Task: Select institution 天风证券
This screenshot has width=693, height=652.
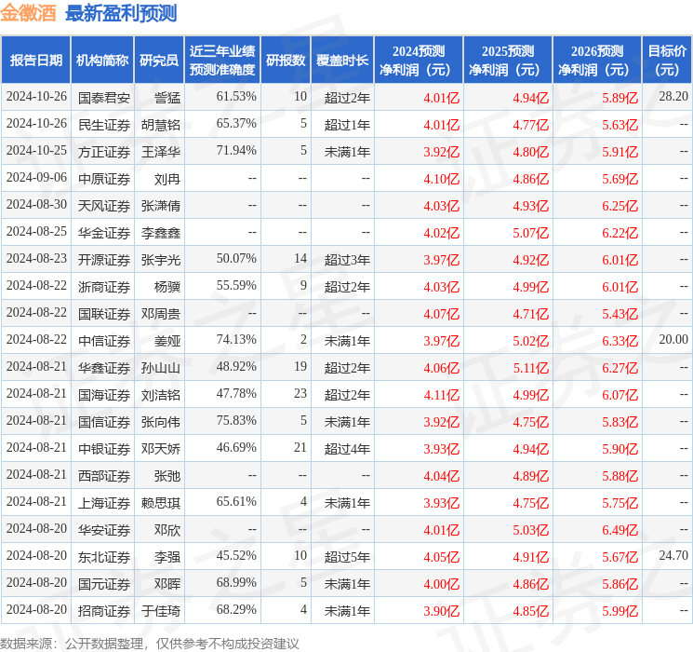Action: [x=104, y=206]
